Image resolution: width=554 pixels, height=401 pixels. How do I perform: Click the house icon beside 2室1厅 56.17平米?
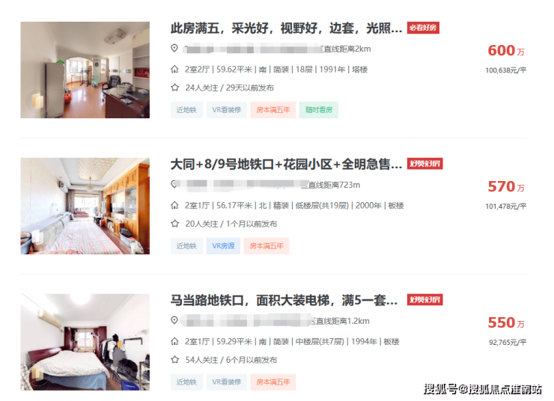point(174,205)
